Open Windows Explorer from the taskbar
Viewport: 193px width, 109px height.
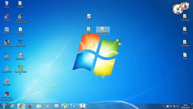39,106
